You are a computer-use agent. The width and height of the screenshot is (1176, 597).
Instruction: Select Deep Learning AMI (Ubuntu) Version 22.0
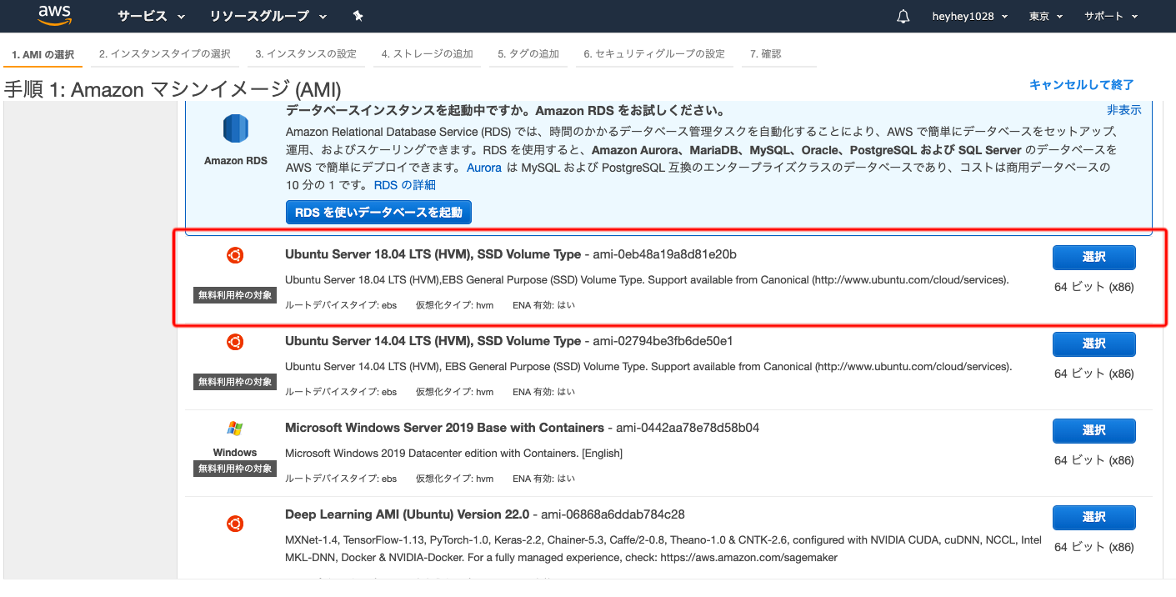[1093, 517]
